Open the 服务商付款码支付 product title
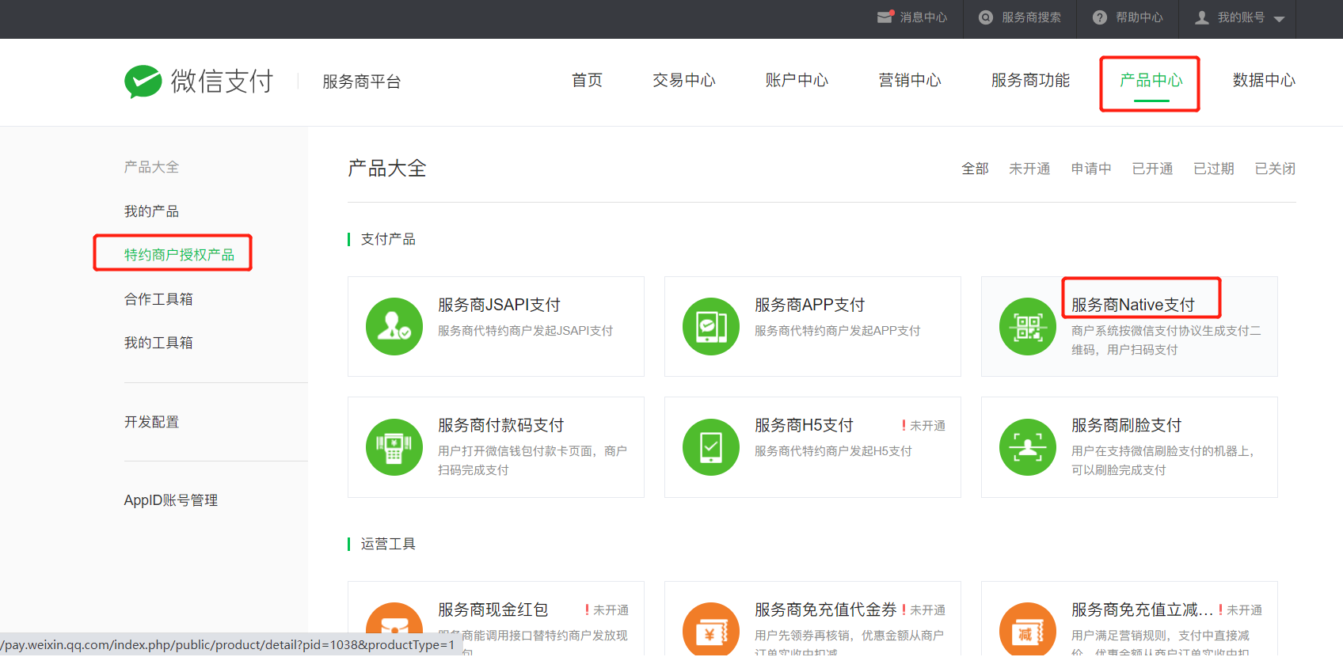This screenshot has width=1343, height=657. pyautogui.click(x=500, y=425)
